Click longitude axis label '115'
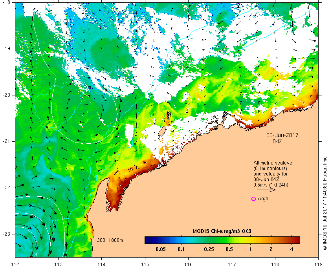Screen dimensions: 330x267 pos(145,264)
